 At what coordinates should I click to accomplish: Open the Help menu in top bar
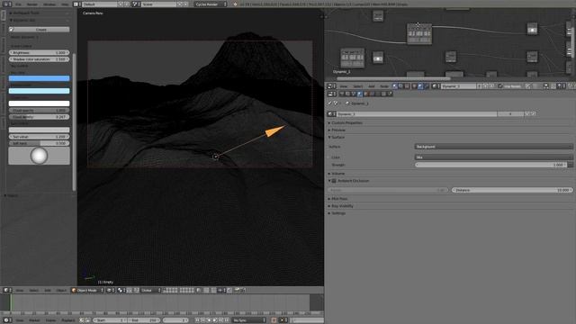65,4
